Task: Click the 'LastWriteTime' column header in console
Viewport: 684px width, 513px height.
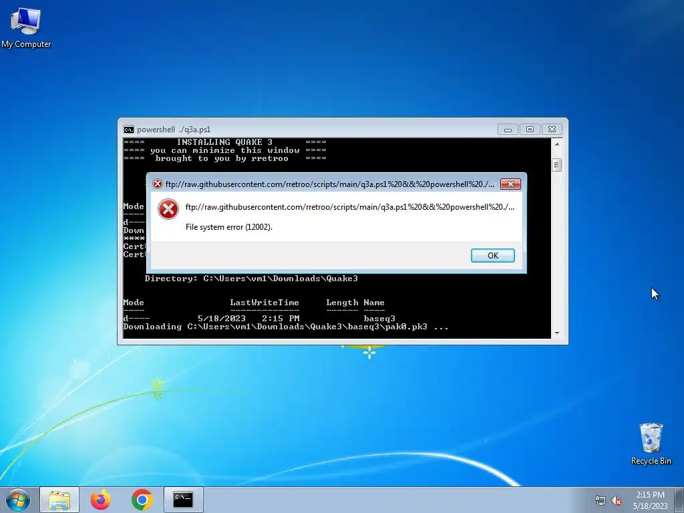Action: pos(265,303)
